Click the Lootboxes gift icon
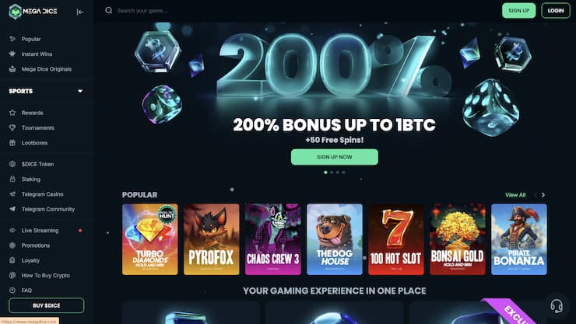Screen dimensions: 576x324 (12, 142)
